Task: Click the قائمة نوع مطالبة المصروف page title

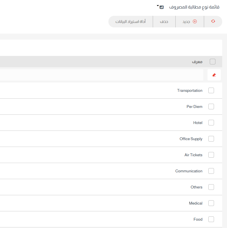Action: tap(194, 7)
